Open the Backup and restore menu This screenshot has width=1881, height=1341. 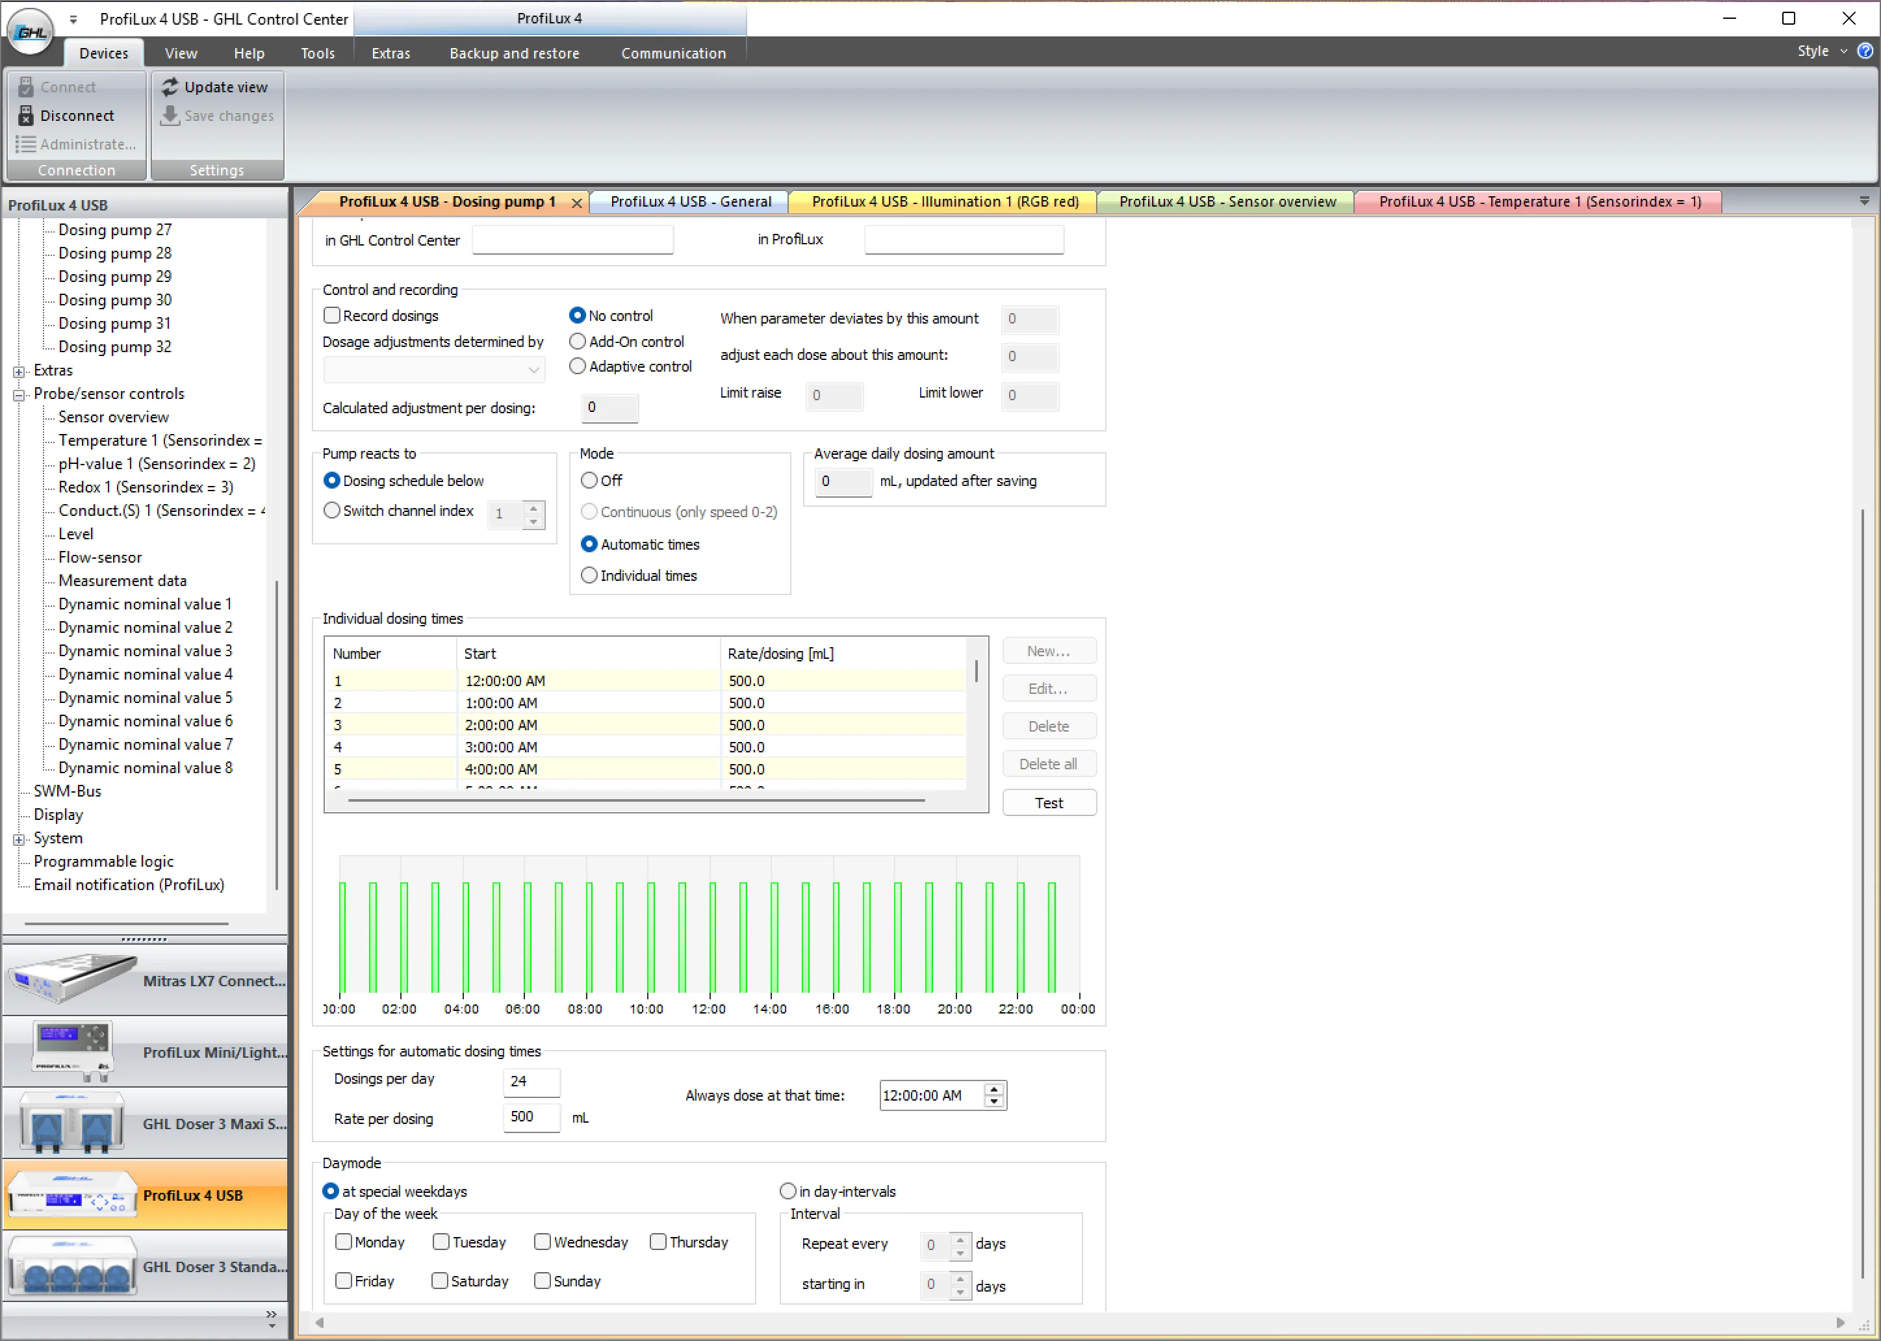513,54
